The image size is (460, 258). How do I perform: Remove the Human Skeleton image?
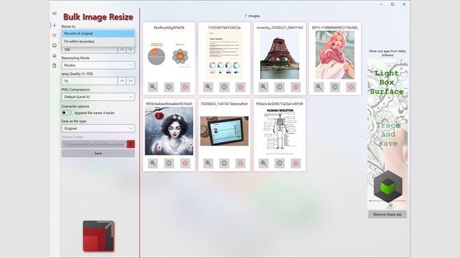[296, 163]
